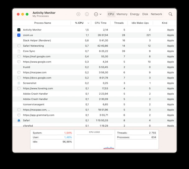
Task: Open the dropdown chevron beside ellipsis icon
Action: tap(100, 14)
